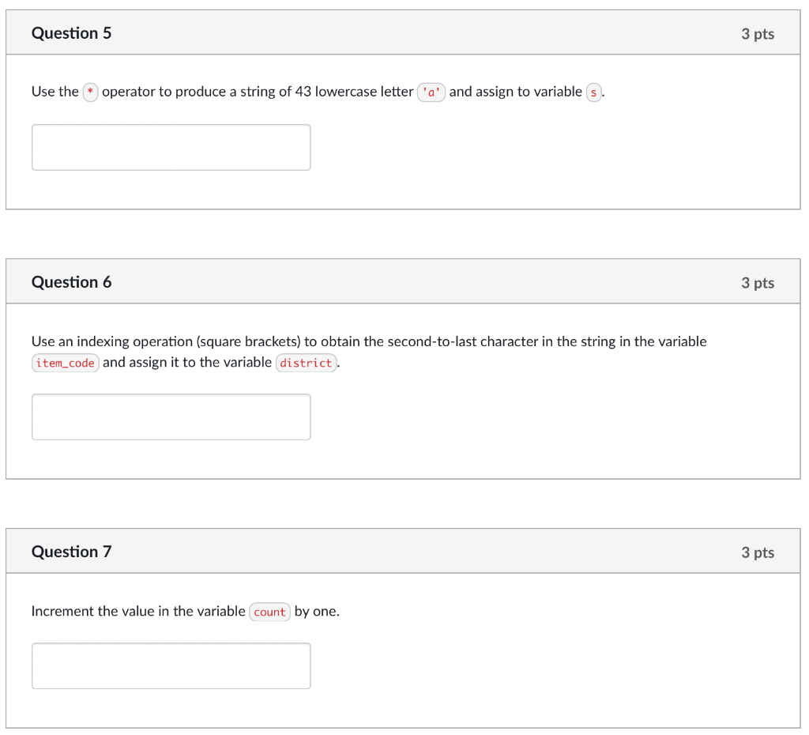Select the 'a' string literal badge in Question 5
Viewport: 809px width, 735px height.
(x=431, y=92)
